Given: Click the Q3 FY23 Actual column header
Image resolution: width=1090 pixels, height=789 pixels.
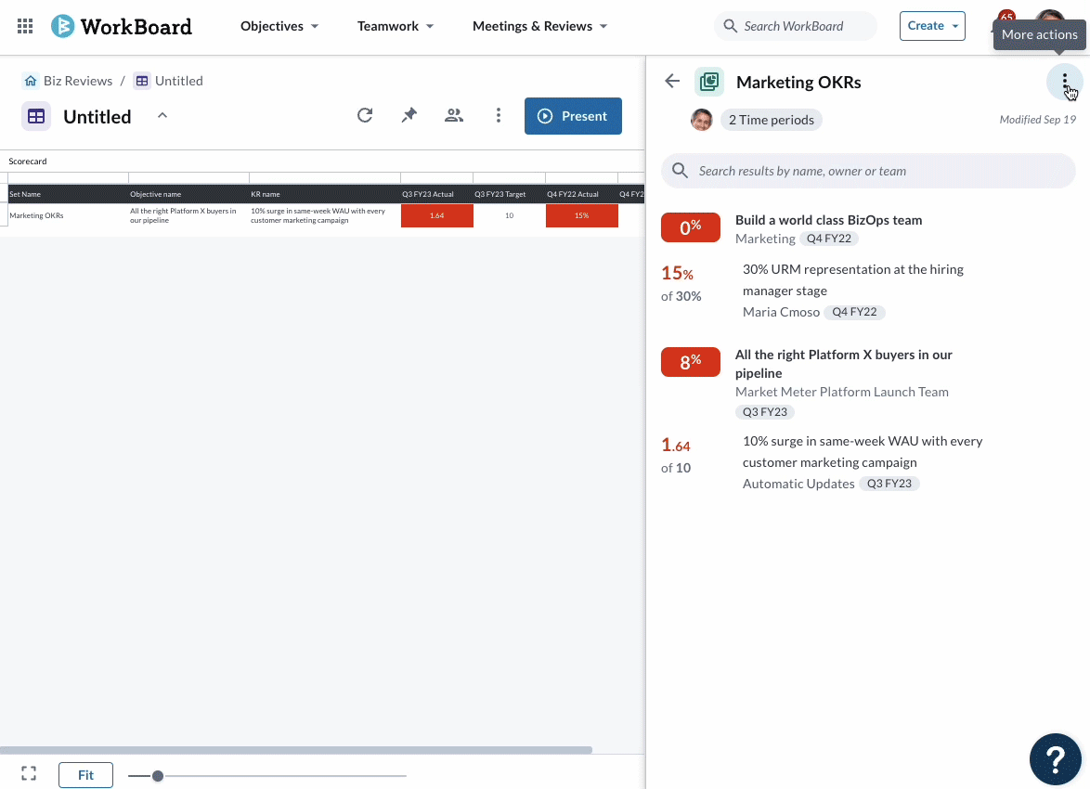Looking at the screenshot, I should click(x=436, y=194).
